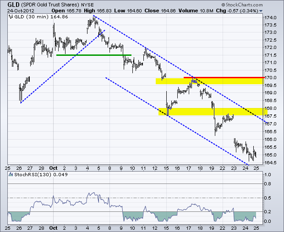The width and height of the screenshot is (284, 232).
Task: Click the 'Volume 10.8M' value
Action: (x=196, y=11)
